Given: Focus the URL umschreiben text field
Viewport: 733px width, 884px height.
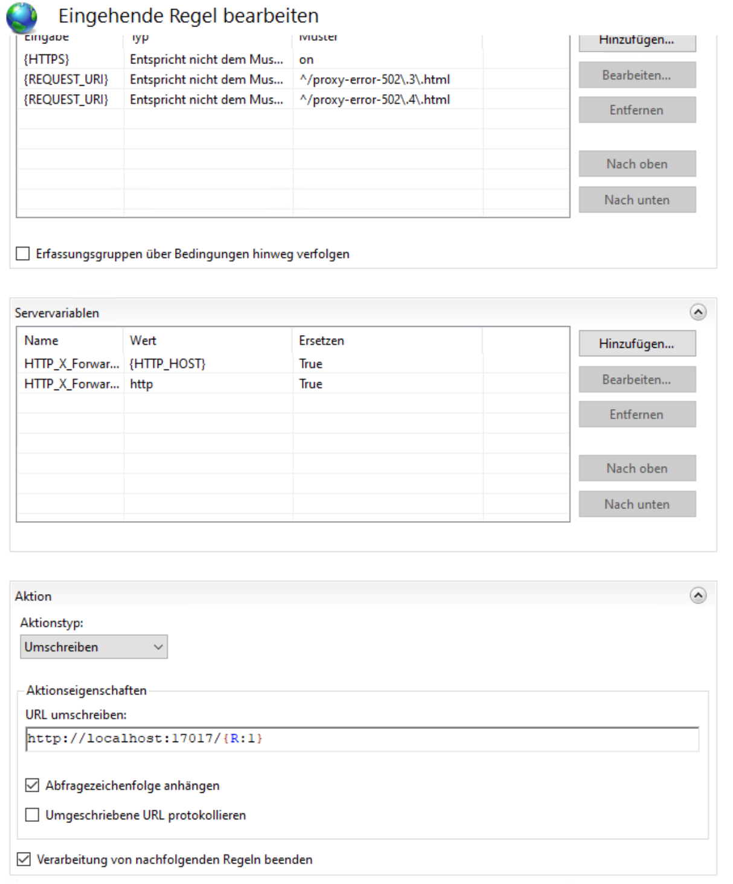Looking at the screenshot, I should tap(362, 738).
